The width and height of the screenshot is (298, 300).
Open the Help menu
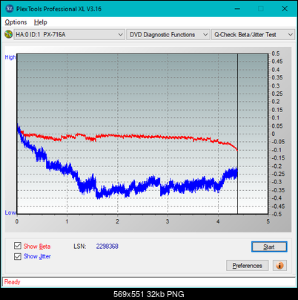point(41,22)
